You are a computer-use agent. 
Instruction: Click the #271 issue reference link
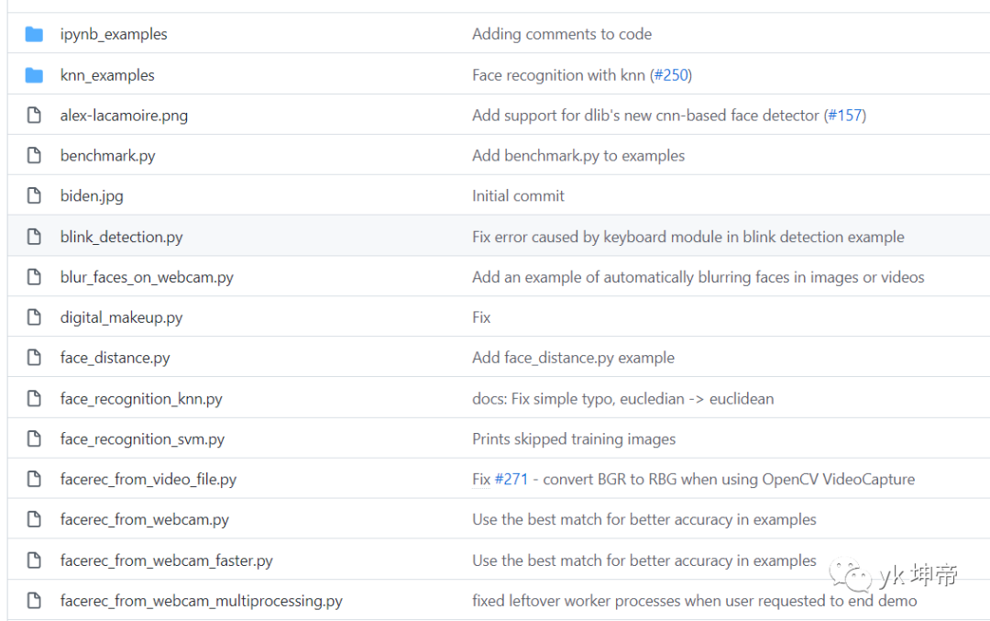[511, 480]
